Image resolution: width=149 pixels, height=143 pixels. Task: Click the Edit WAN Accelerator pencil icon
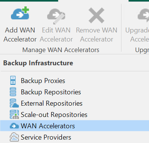click(56, 16)
